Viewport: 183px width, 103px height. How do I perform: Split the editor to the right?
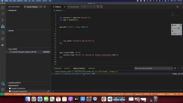[177, 7]
